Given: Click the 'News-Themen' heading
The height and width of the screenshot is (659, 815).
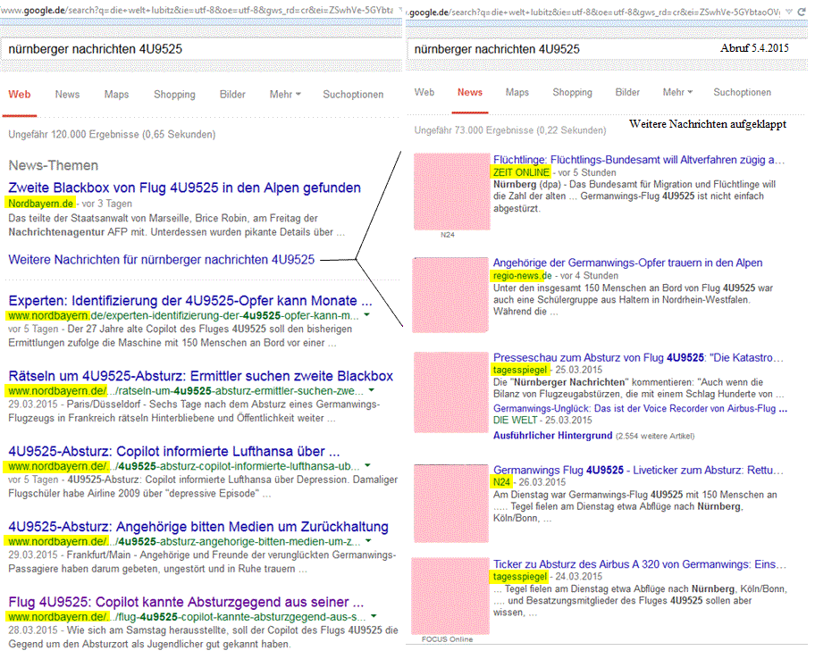Looking at the screenshot, I should (x=53, y=166).
